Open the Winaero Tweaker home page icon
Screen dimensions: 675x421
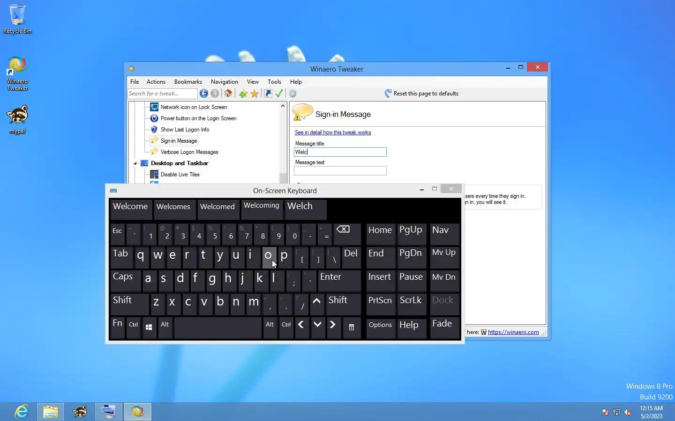228,94
